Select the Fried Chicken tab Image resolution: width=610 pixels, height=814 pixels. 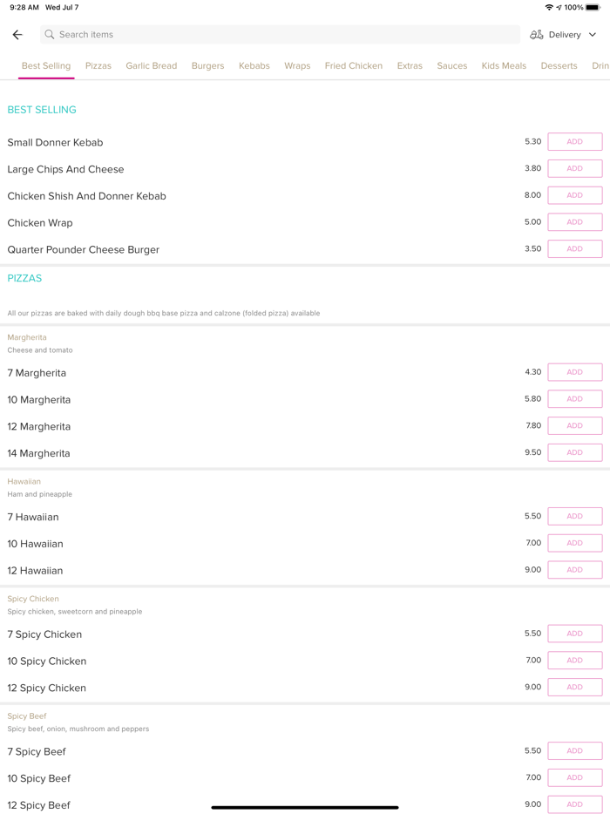[x=353, y=65]
